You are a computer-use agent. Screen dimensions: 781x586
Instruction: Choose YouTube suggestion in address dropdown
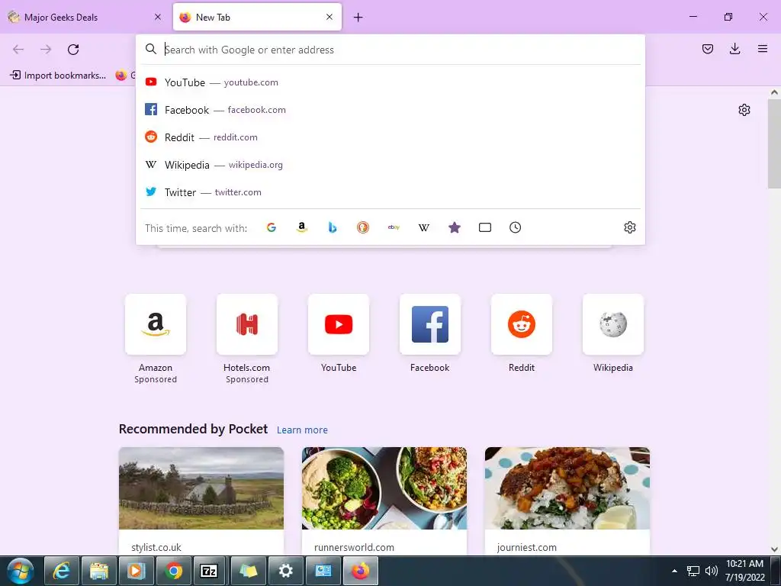390,82
